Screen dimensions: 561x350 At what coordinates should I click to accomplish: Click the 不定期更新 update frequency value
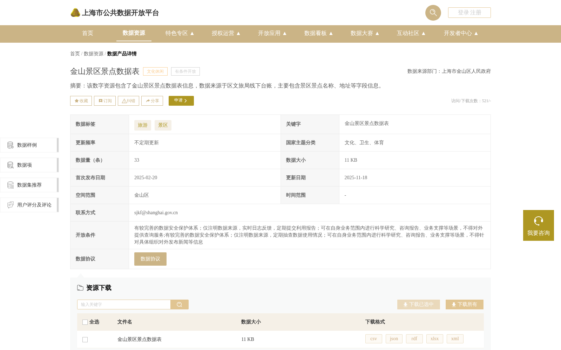[147, 143]
